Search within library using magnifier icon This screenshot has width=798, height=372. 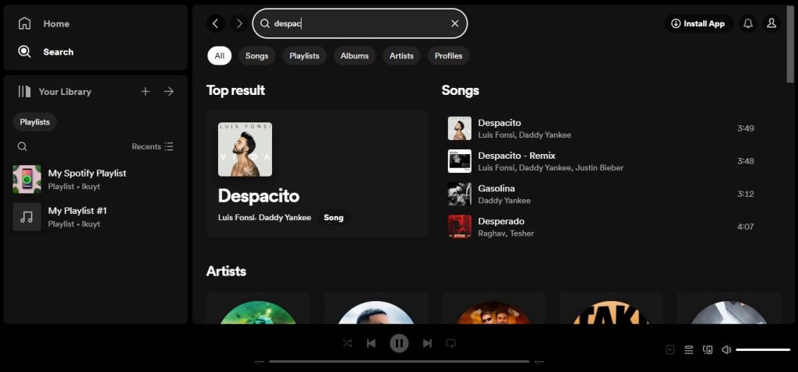(x=23, y=146)
